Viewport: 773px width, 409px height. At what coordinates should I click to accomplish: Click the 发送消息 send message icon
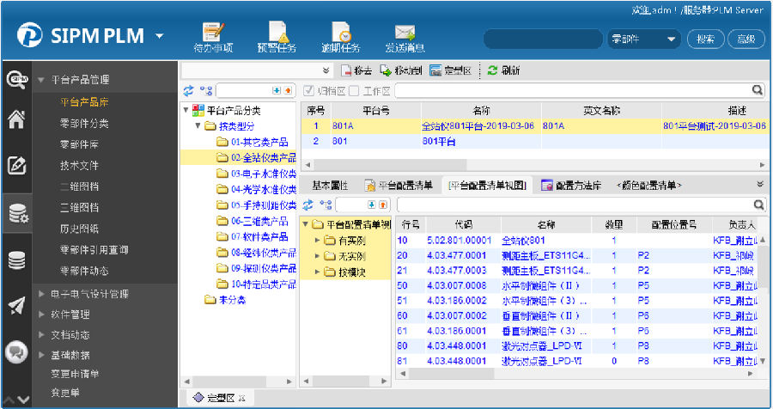[405, 35]
